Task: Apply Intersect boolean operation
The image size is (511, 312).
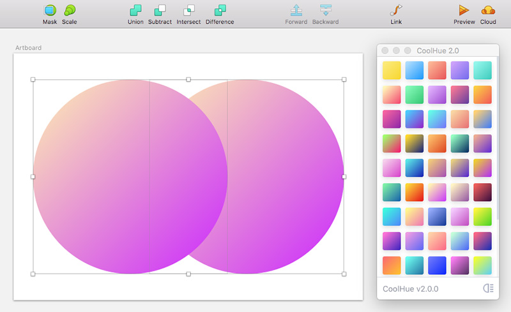Action: click(188, 10)
